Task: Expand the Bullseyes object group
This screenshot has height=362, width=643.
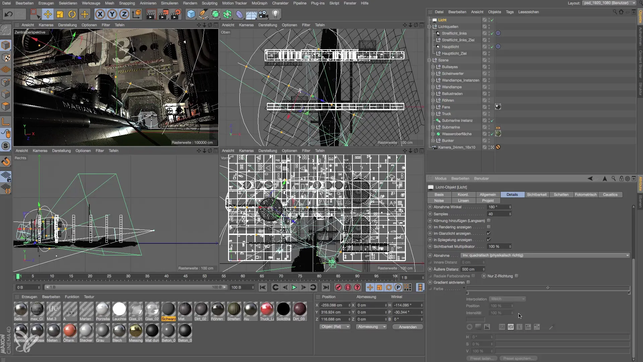Action: point(433,67)
